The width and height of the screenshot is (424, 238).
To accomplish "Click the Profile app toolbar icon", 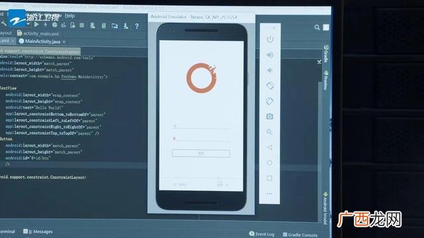I will coord(64,25).
